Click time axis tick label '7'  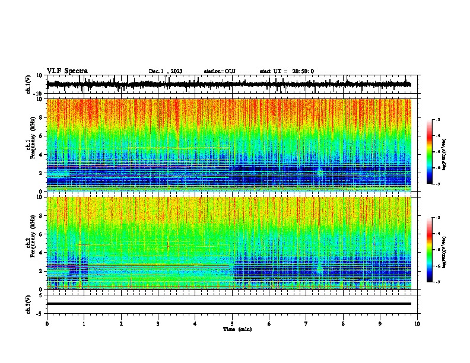coord(306,324)
